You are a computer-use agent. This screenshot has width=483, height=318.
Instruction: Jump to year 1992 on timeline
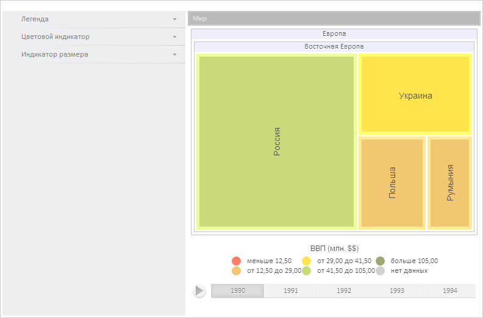click(x=344, y=291)
